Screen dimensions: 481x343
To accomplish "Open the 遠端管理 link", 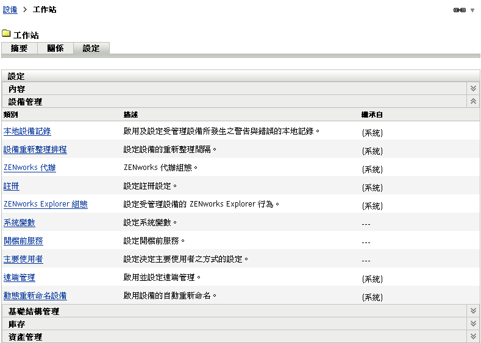I will [20, 277].
